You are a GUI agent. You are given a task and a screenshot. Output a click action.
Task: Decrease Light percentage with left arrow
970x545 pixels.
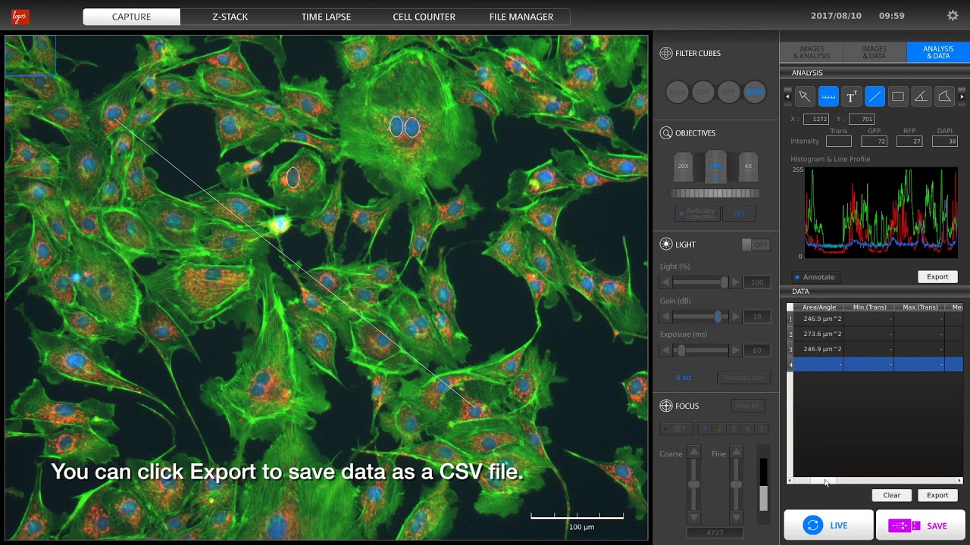click(666, 282)
